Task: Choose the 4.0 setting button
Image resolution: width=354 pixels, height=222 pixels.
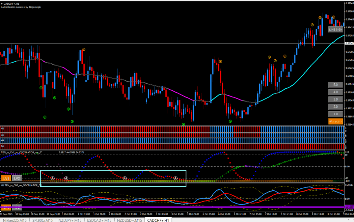Action: click(x=335, y=92)
